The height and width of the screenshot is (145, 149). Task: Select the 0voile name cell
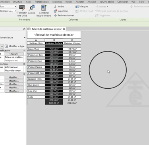point(36,97)
